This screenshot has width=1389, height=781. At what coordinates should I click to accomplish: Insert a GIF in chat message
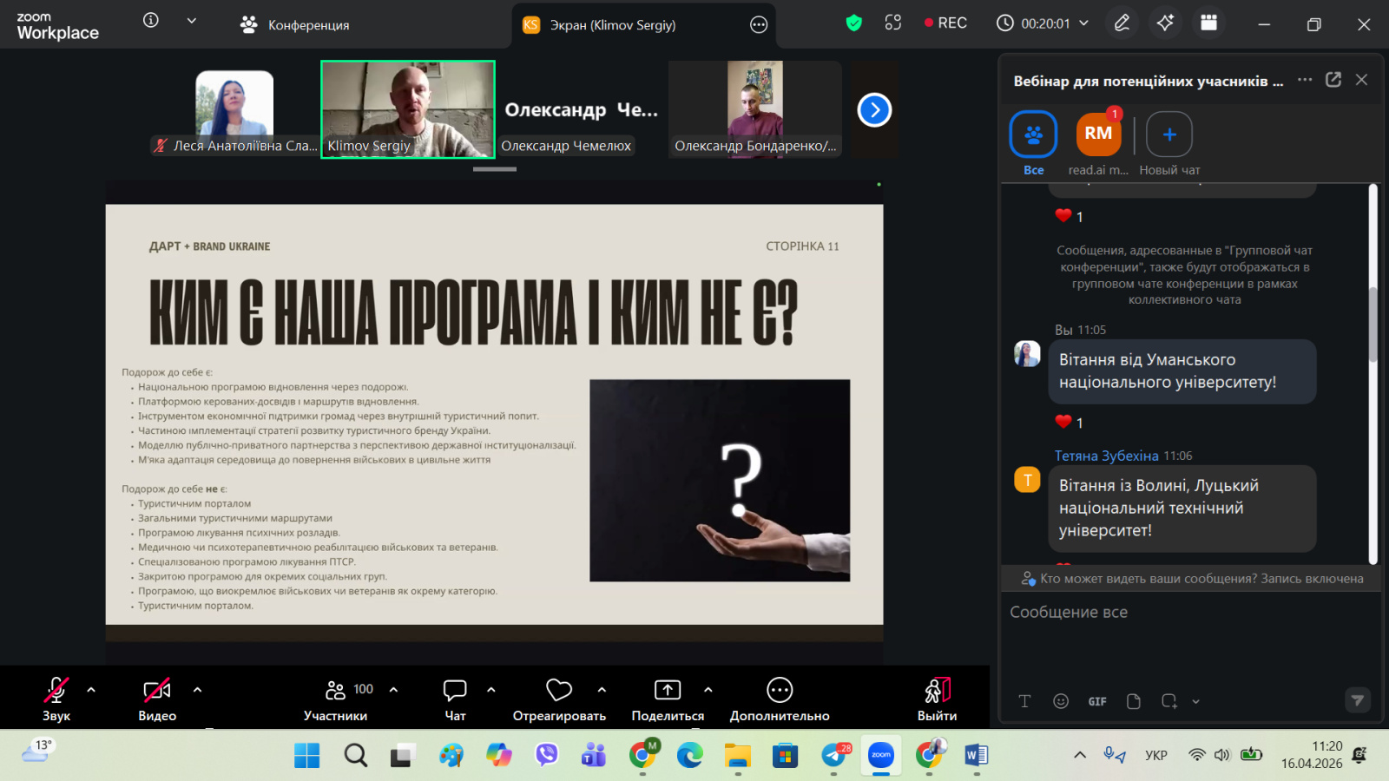pos(1097,701)
